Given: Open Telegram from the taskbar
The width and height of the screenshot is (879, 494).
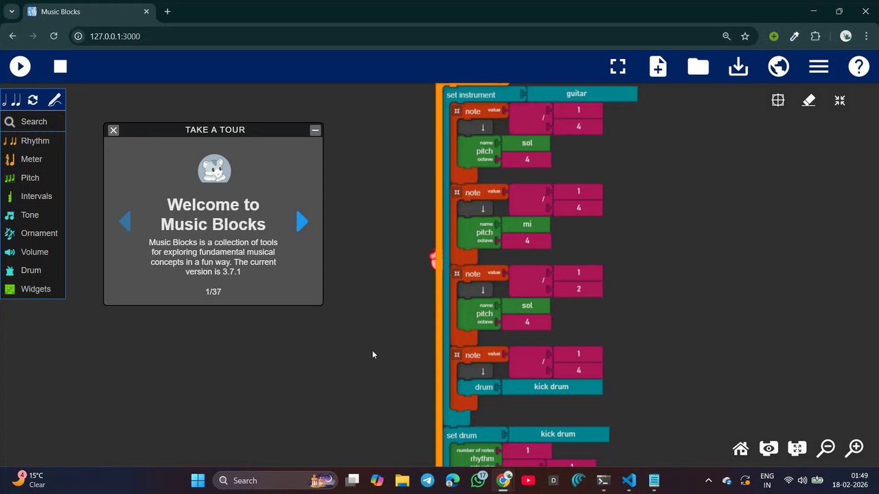Looking at the screenshot, I should (427, 480).
